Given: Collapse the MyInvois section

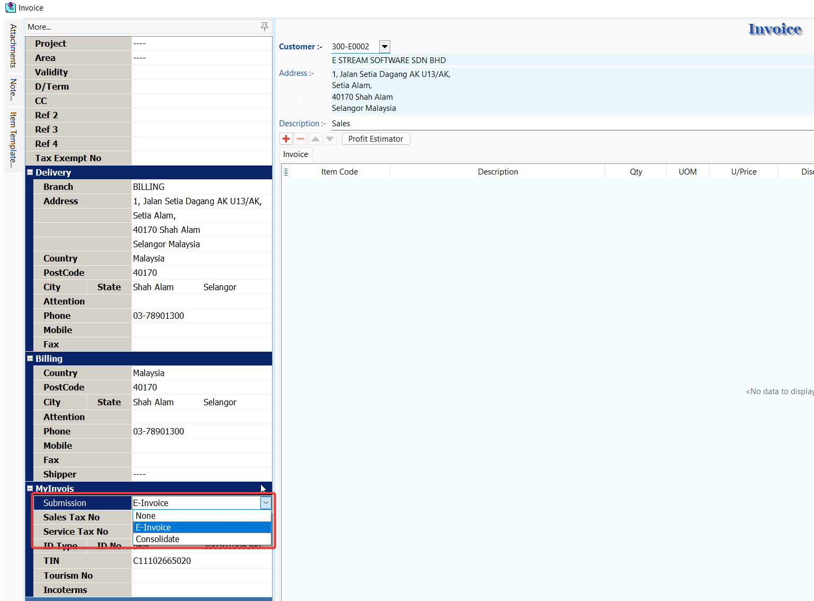Looking at the screenshot, I should [30, 489].
